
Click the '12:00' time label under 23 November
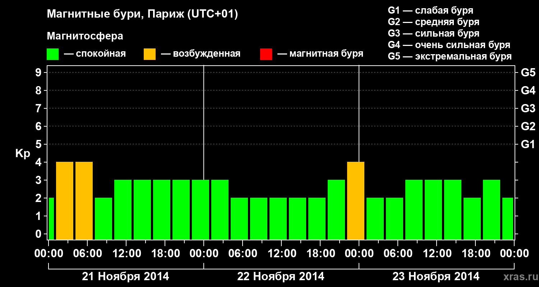437,254
